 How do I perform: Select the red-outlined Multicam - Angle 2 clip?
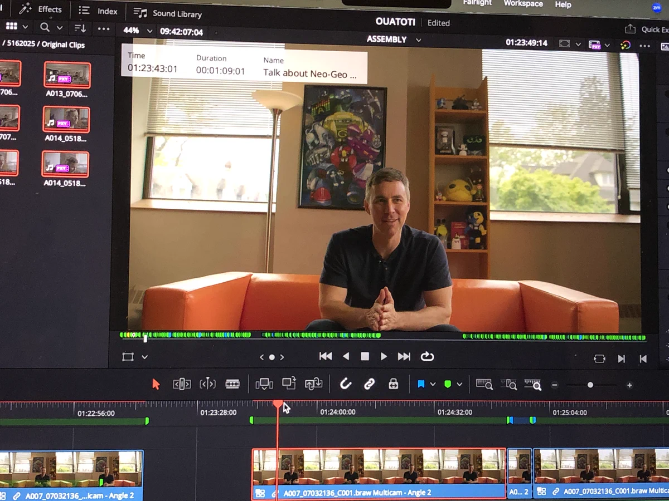(379, 474)
